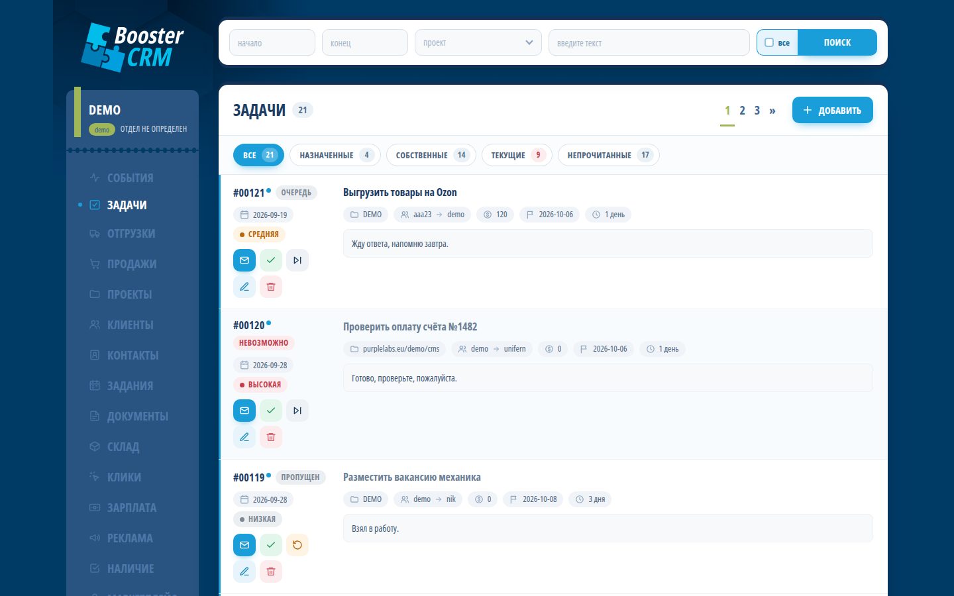The height and width of the screenshot is (596, 954).
Task: Click skip-forward icon on task #00120
Action: click(x=297, y=411)
